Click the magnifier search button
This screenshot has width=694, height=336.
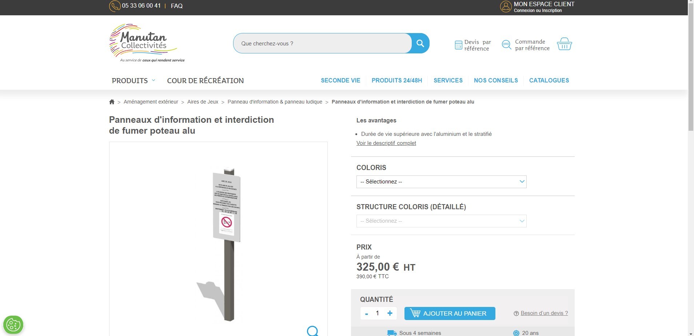point(420,44)
